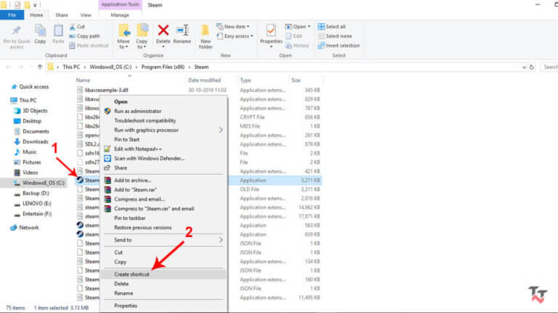Sort by the Name column header
The image size is (558, 313).
(x=83, y=80)
